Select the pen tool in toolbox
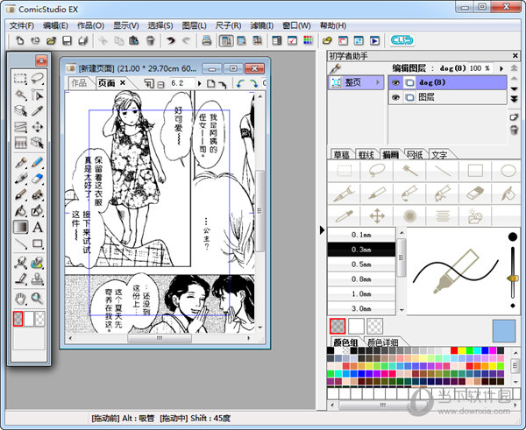This screenshot has height=430, width=526. coord(20,163)
